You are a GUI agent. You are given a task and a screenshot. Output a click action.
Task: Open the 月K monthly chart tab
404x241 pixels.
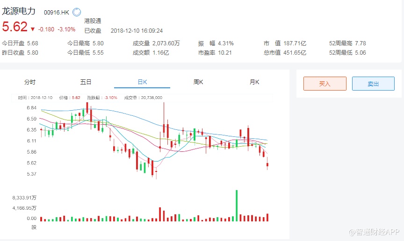coord(254,82)
